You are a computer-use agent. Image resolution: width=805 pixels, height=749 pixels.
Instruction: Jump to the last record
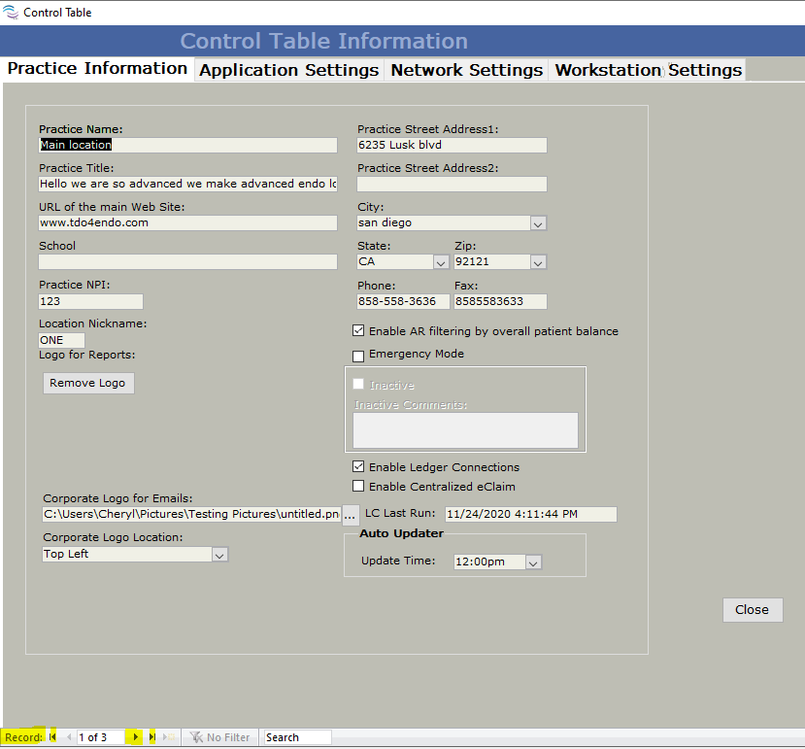pos(152,737)
